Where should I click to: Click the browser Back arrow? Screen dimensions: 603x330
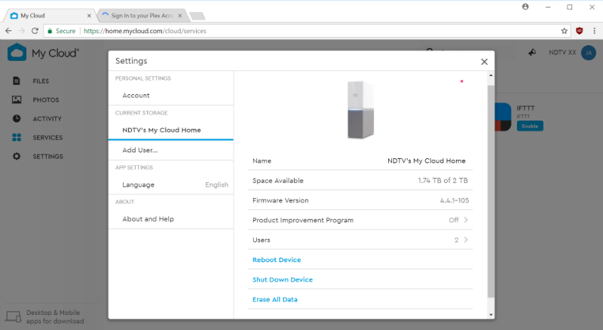(x=8, y=31)
